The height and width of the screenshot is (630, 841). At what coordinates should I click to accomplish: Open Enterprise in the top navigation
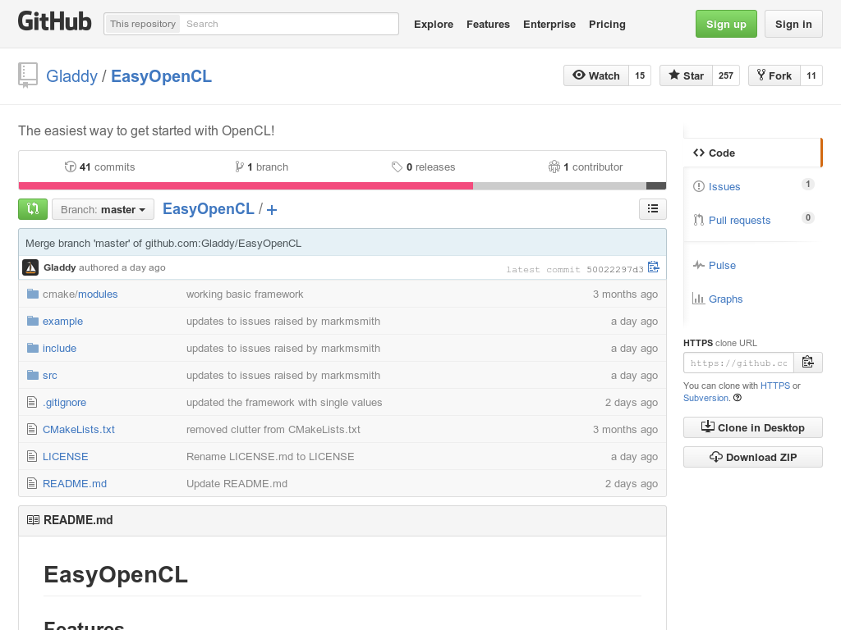549,24
